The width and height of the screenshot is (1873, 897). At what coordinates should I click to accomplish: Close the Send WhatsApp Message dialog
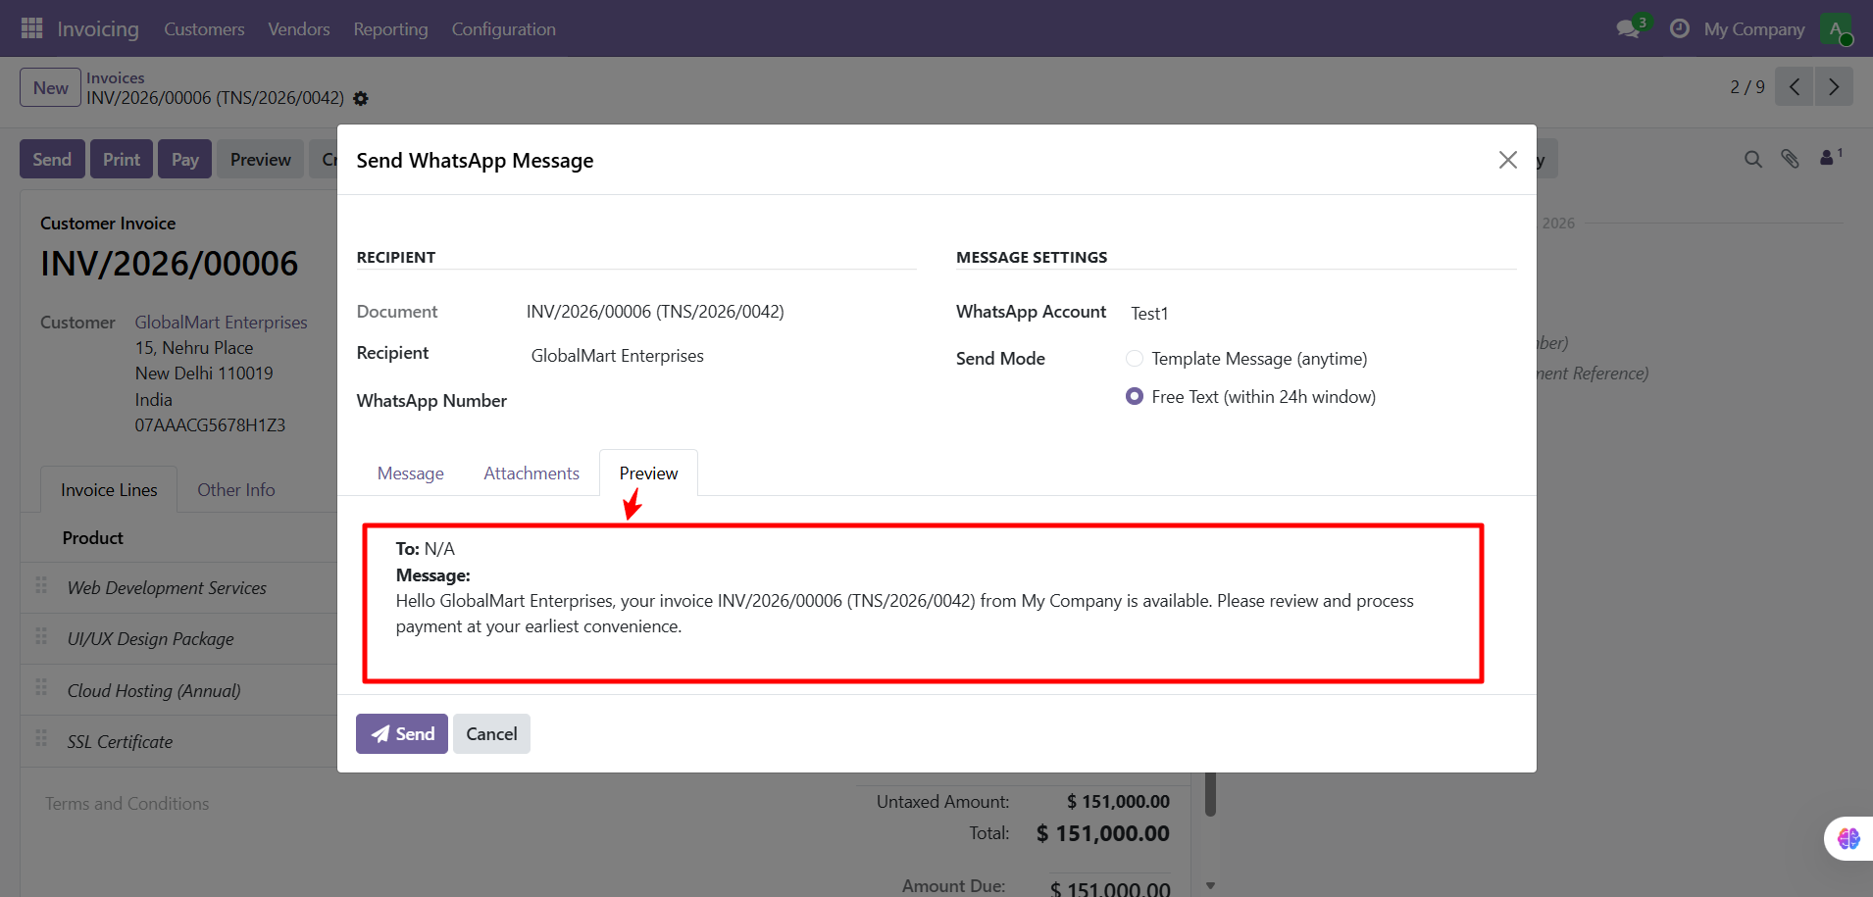[x=1507, y=160]
